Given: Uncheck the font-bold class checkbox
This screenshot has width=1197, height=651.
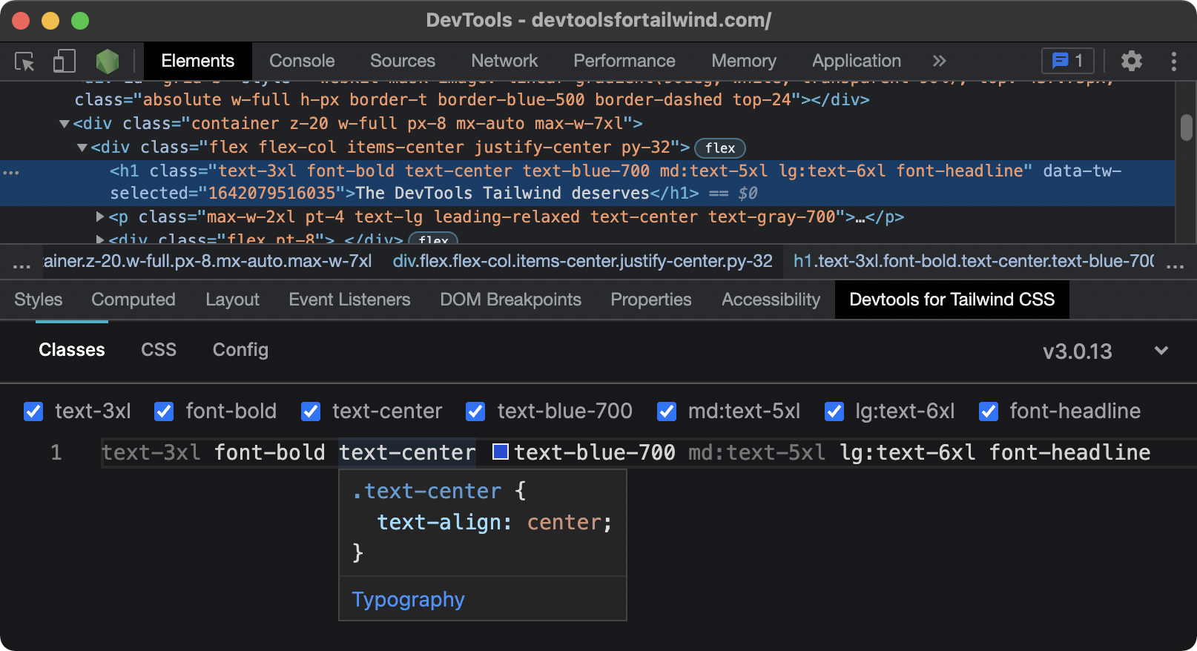Looking at the screenshot, I should [x=164, y=412].
